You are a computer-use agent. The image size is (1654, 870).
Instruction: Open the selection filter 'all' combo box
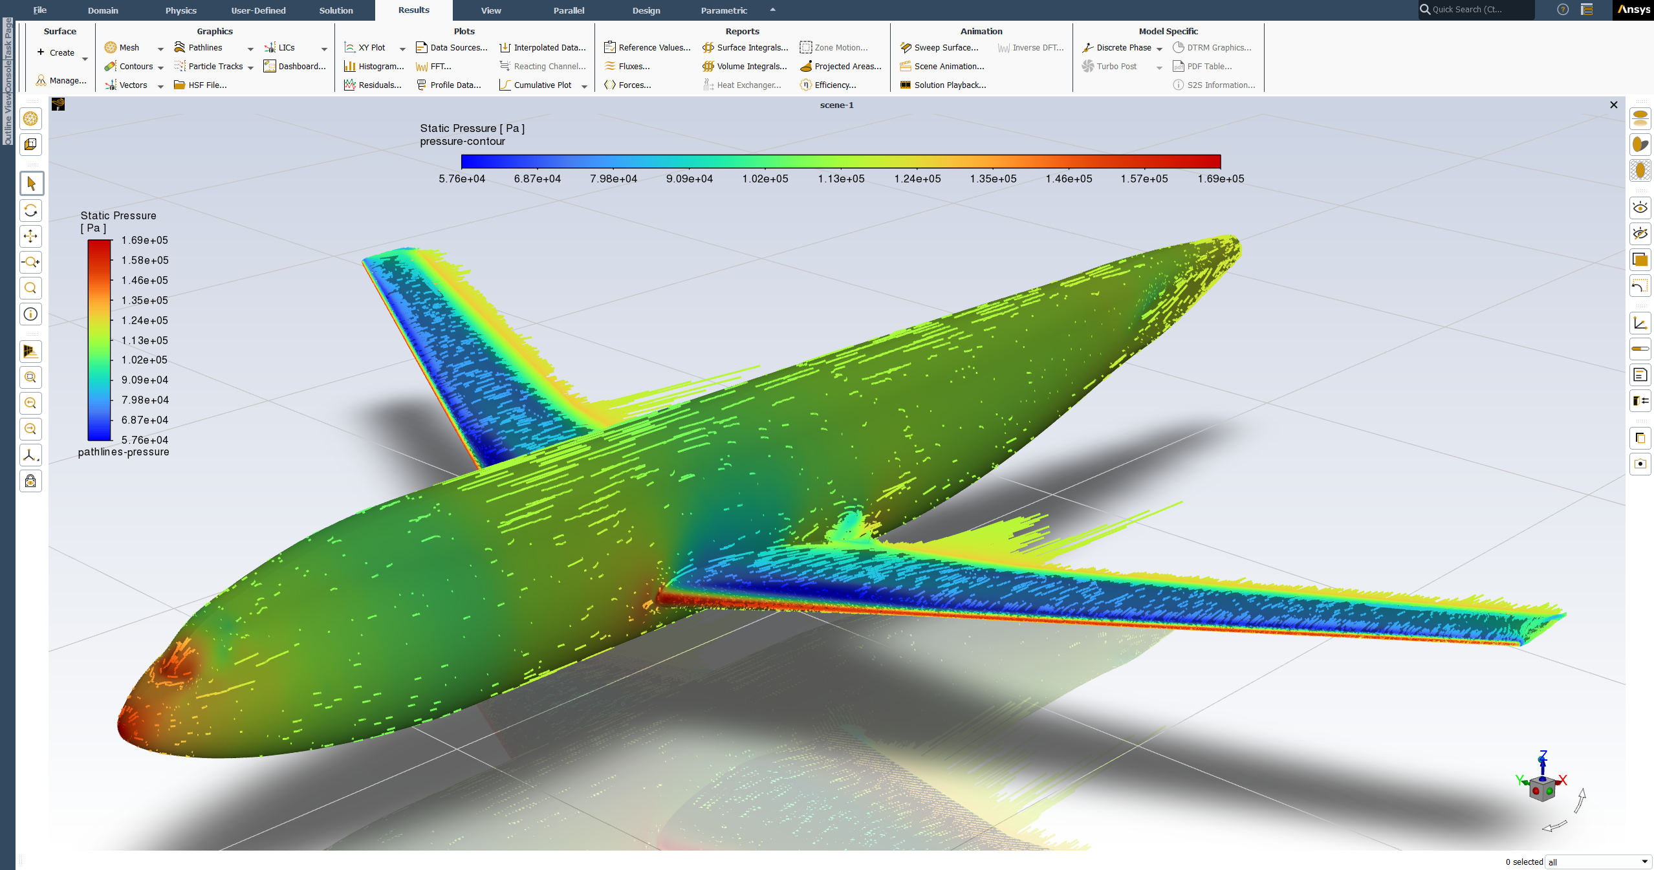(1598, 862)
